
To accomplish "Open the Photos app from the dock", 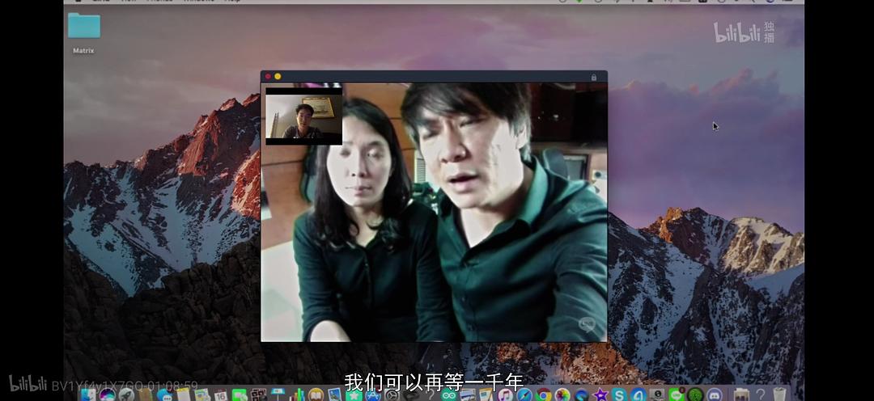I will coord(562,395).
